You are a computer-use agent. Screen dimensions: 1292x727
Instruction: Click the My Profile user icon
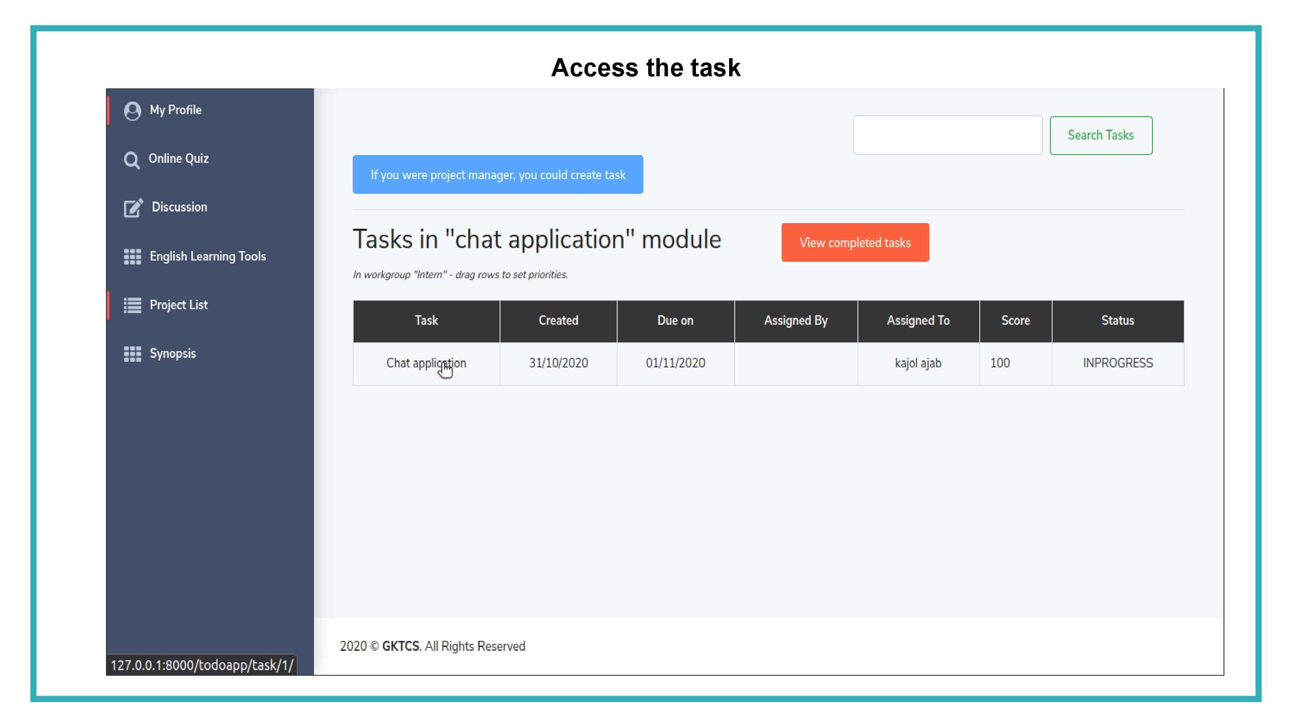coord(132,111)
